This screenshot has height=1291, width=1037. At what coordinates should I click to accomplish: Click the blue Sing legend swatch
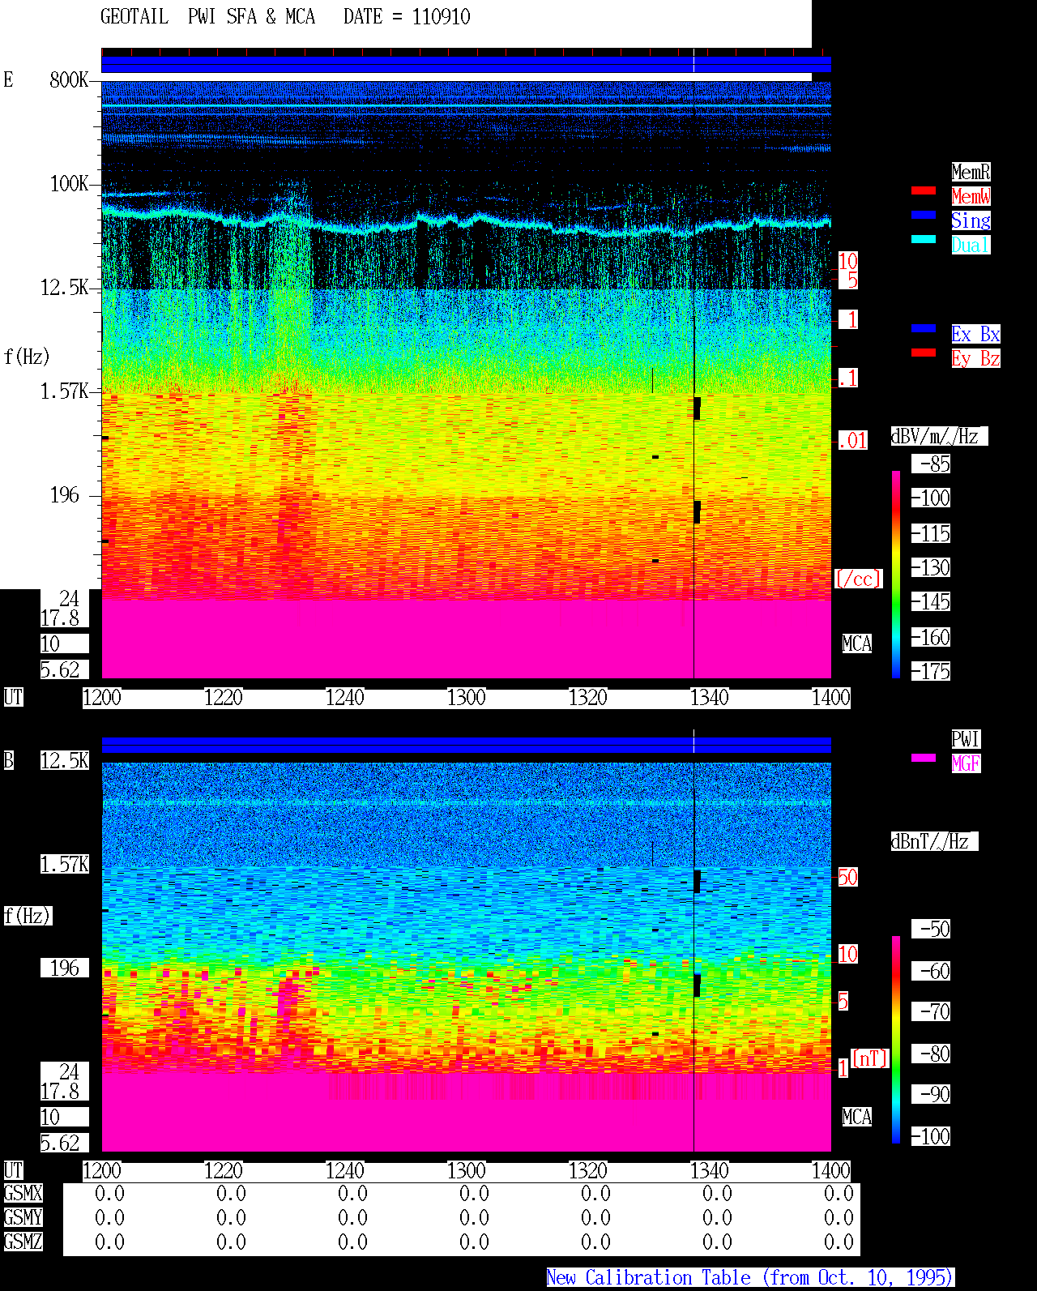(x=924, y=215)
